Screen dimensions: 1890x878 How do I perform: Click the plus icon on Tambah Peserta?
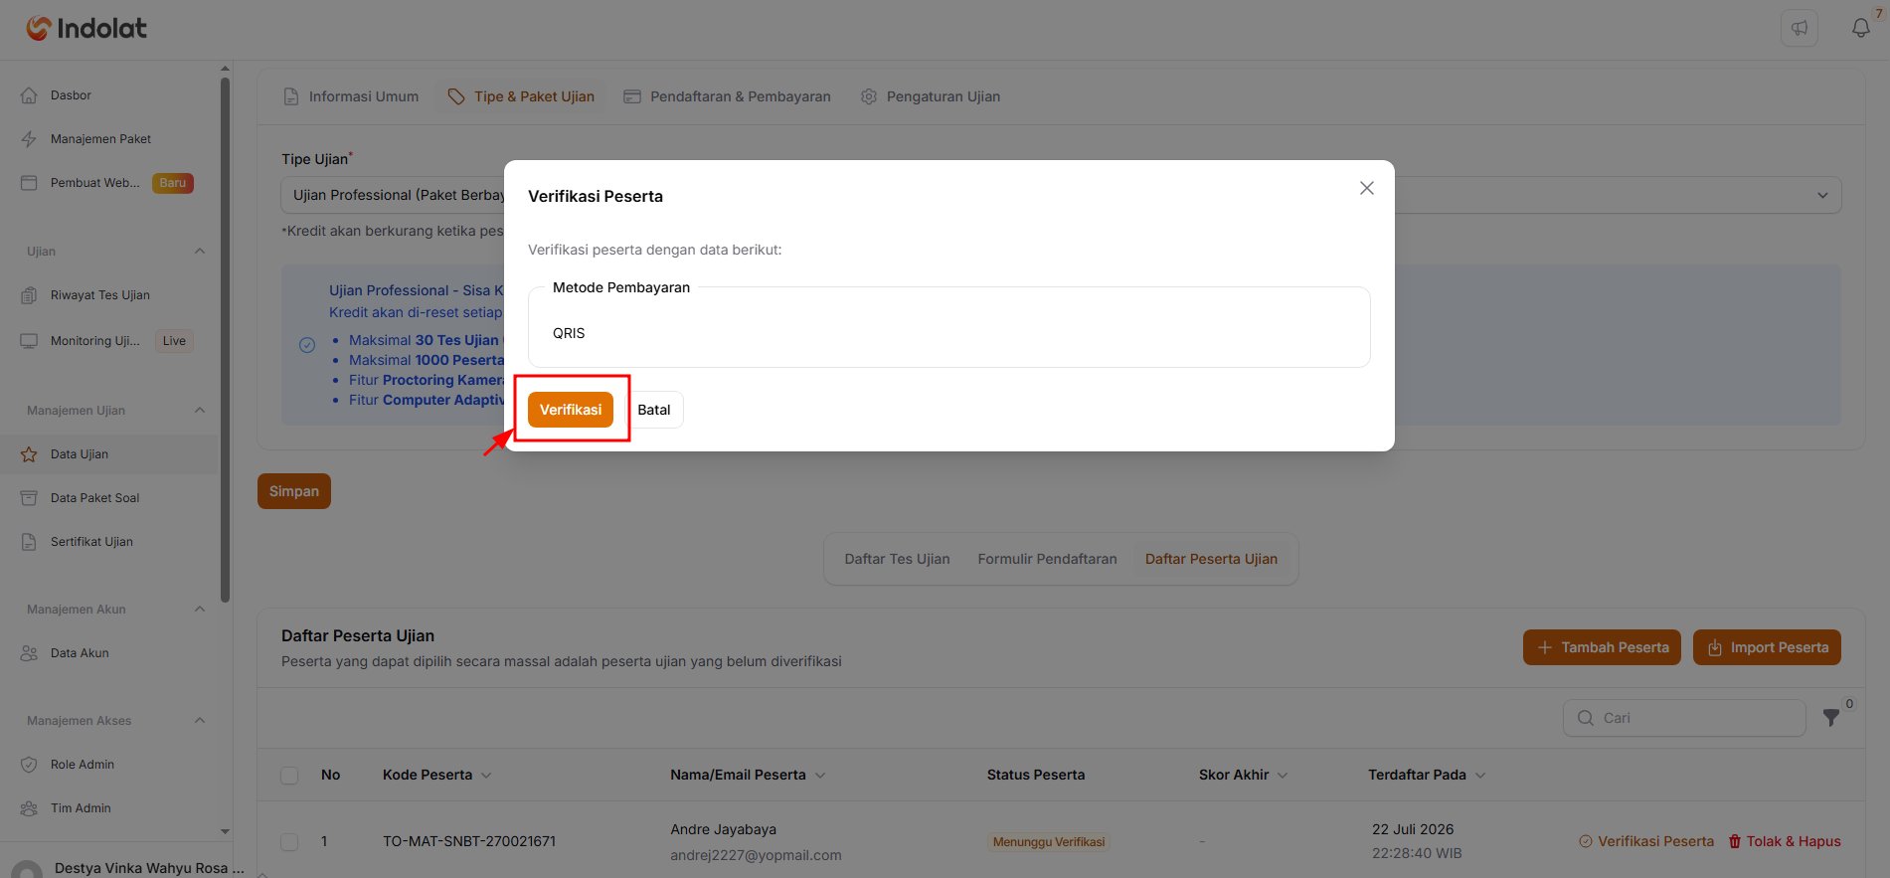coord(1545,647)
